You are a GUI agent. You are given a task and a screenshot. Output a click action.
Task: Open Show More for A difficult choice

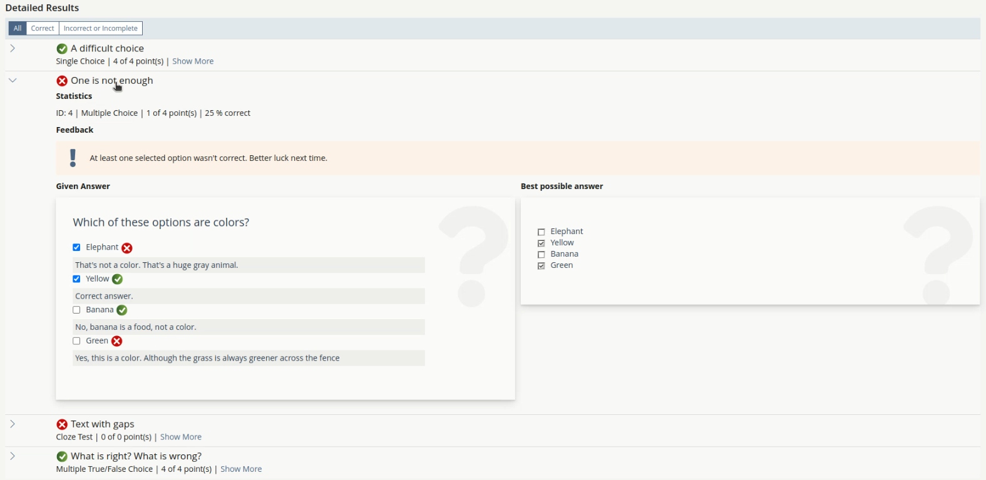pyautogui.click(x=193, y=61)
